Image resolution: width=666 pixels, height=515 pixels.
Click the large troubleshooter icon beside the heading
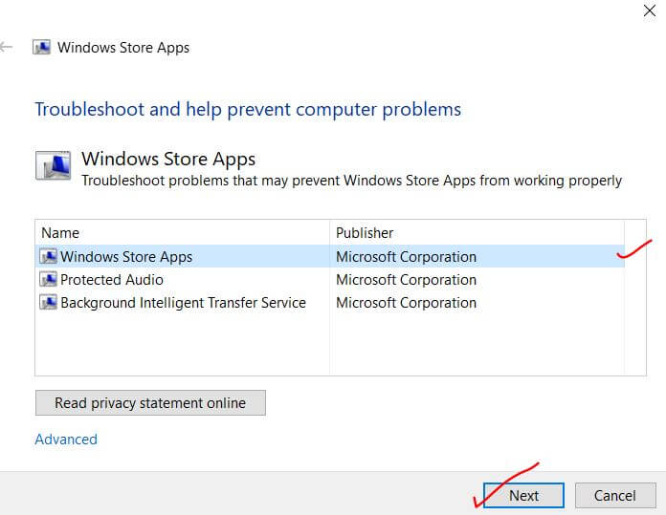coord(54,165)
